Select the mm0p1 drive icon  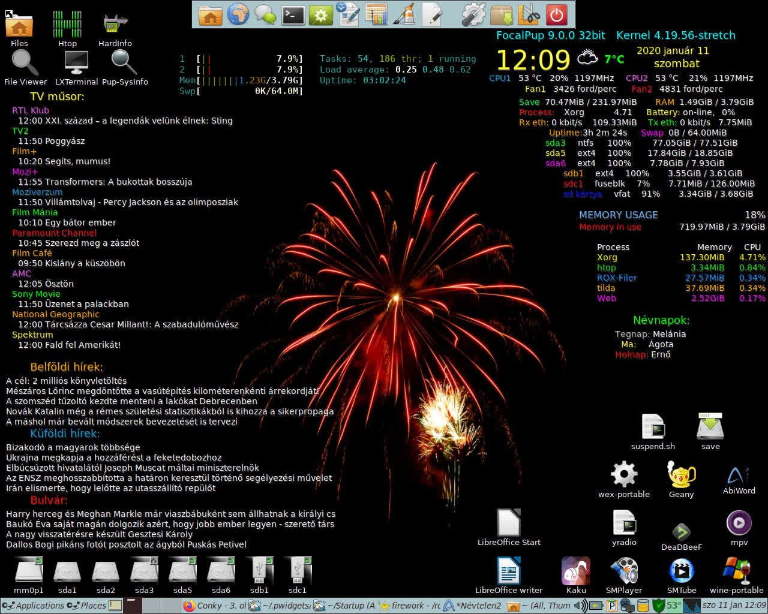[29, 576]
